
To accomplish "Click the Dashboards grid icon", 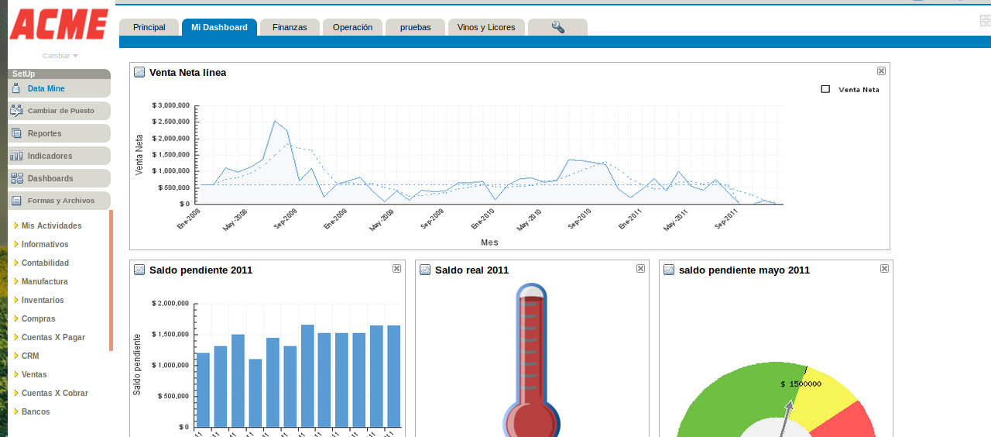I will tap(16, 178).
